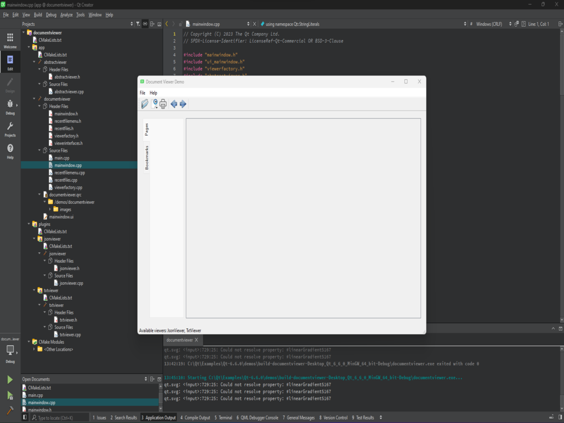Toggle the right sidebar visibility
The width and height of the screenshot is (564, 423).
(560, 417)
